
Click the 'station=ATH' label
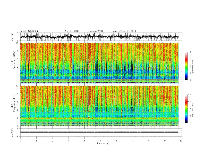[x=96, y=31]
